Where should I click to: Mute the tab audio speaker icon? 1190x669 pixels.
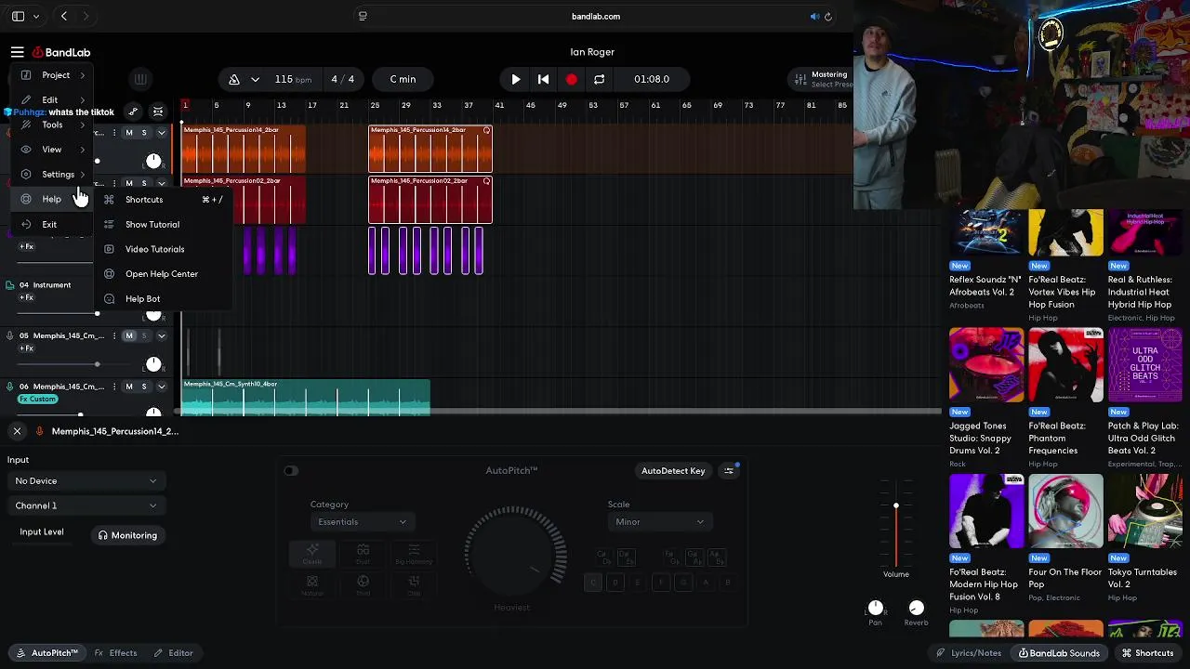[x=814, y=16]
